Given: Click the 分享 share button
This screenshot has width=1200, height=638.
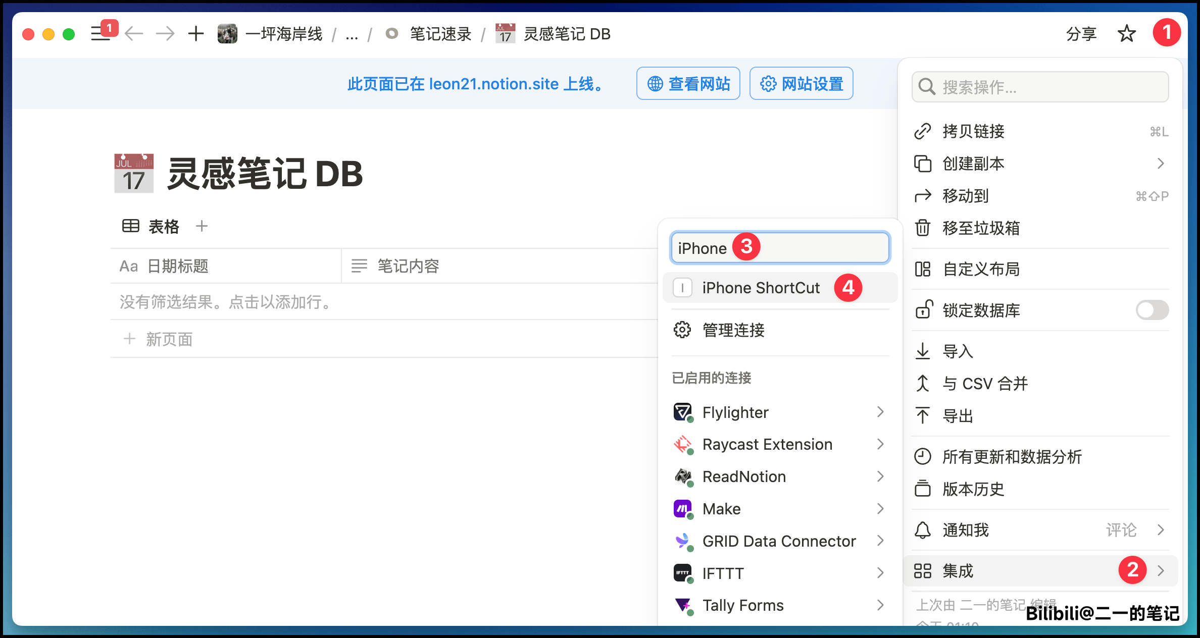Looking at the screenshot, I should tap(1081, 34).
